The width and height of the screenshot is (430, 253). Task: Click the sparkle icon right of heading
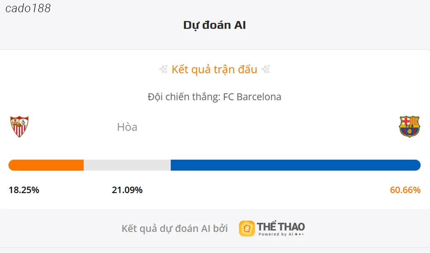coord(266,70)
